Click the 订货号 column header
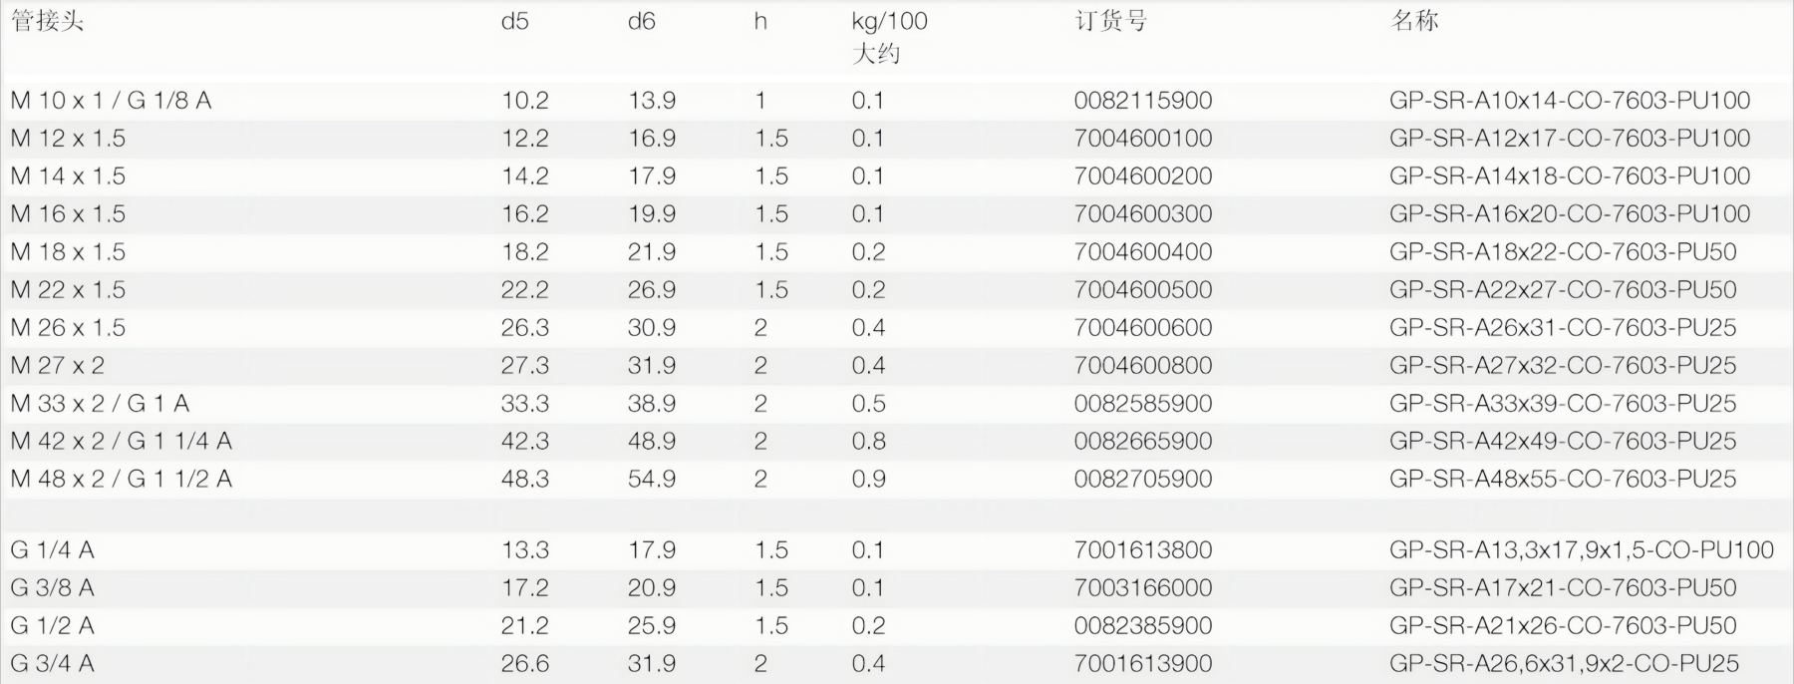 click(x=1110, y=22)
